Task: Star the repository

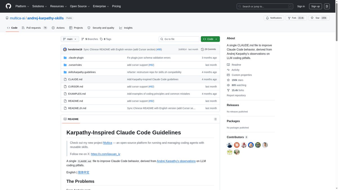Action: (x=319, y=18)
